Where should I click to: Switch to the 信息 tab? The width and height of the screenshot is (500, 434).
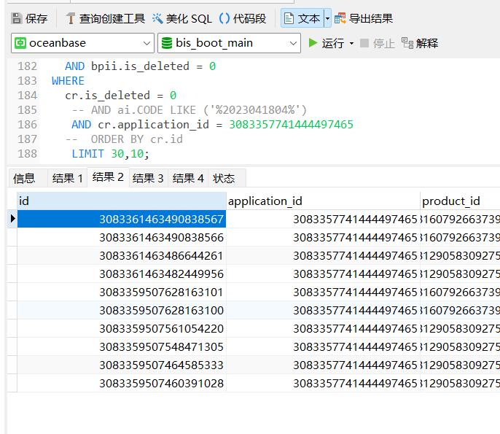coord(28,178)
